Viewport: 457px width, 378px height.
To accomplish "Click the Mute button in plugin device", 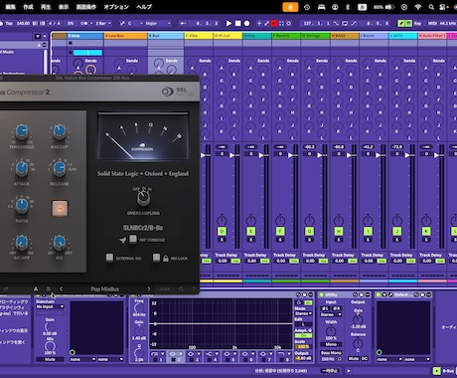I will (x=50, y=359).
